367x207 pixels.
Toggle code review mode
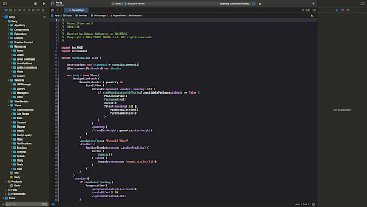tap(302, 10)
